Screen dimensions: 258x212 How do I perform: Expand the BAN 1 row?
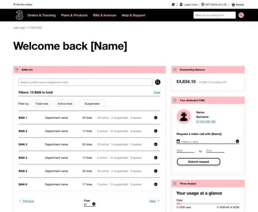(156, 118)
